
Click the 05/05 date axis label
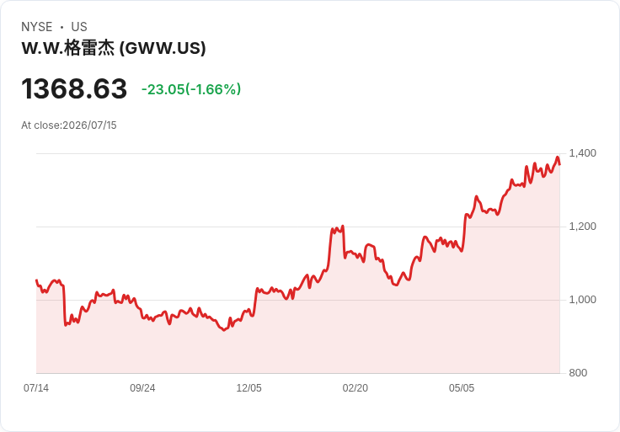(462, 388)
